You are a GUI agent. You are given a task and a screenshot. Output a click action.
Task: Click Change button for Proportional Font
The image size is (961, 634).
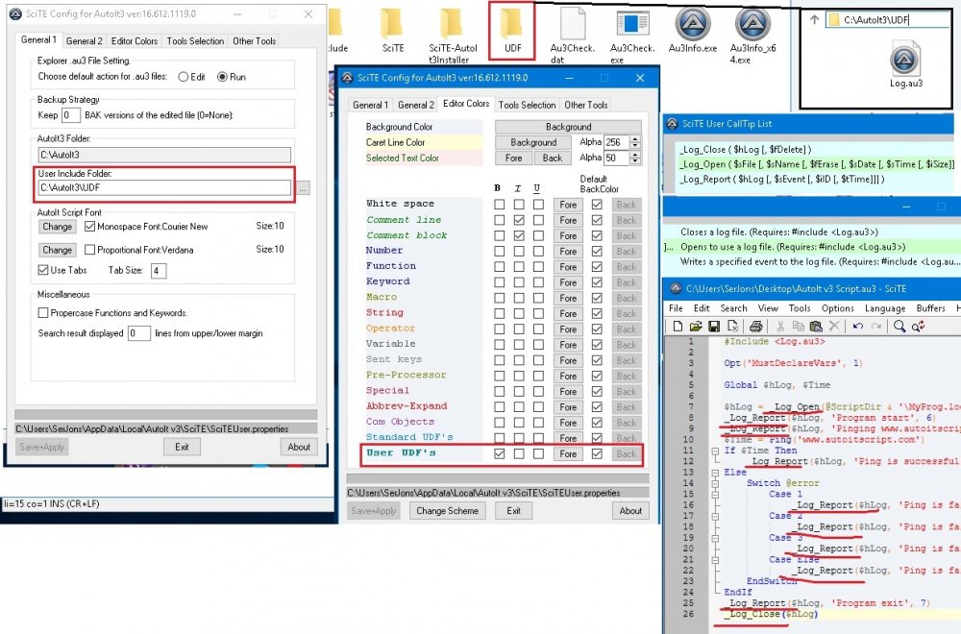pyautogui.click(x=57, y=250)
